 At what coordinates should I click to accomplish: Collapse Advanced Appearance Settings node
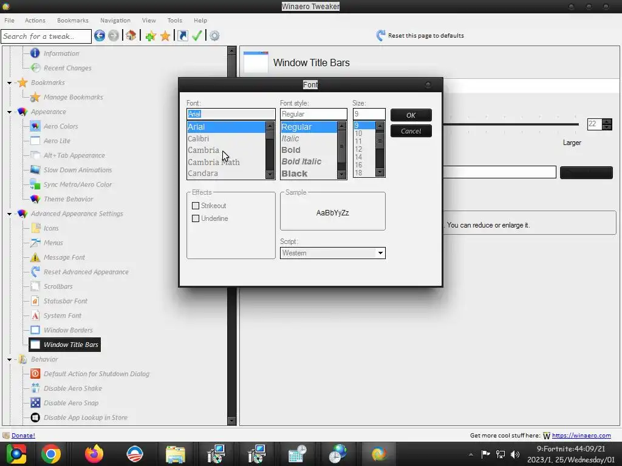9,214
